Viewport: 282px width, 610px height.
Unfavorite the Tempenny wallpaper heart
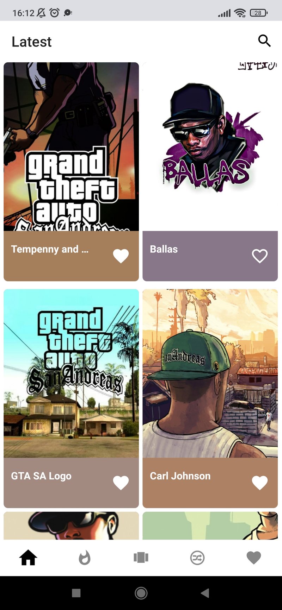point(121,256)
